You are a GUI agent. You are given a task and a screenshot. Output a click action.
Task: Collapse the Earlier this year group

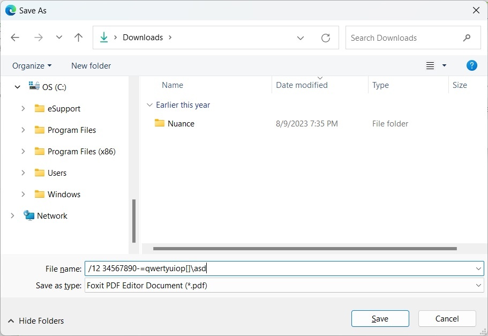coord(149,105)
